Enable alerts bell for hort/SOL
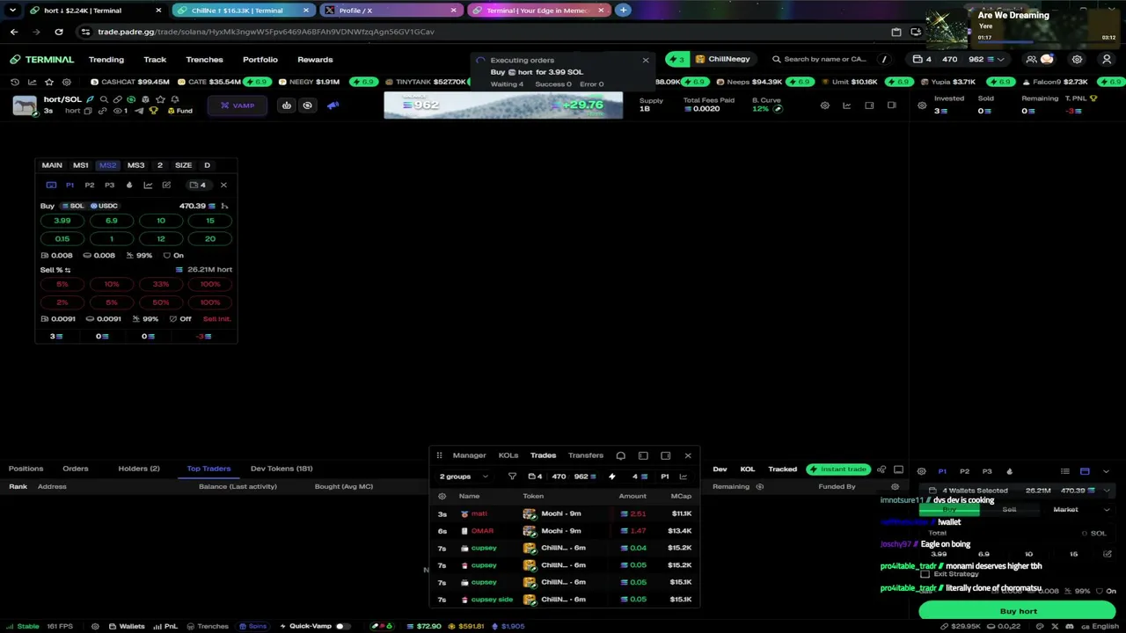1126x633 pixels. click(x=174, y=99)
